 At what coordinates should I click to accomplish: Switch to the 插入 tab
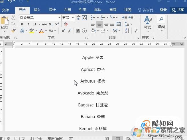(37, 10)
